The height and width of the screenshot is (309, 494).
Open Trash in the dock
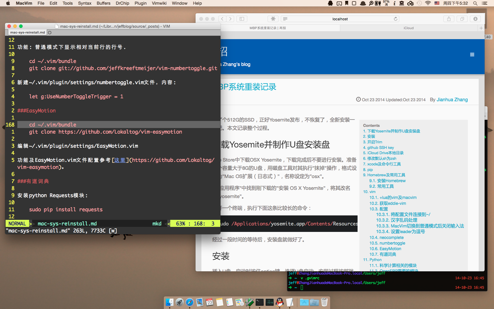click(324, 302)
